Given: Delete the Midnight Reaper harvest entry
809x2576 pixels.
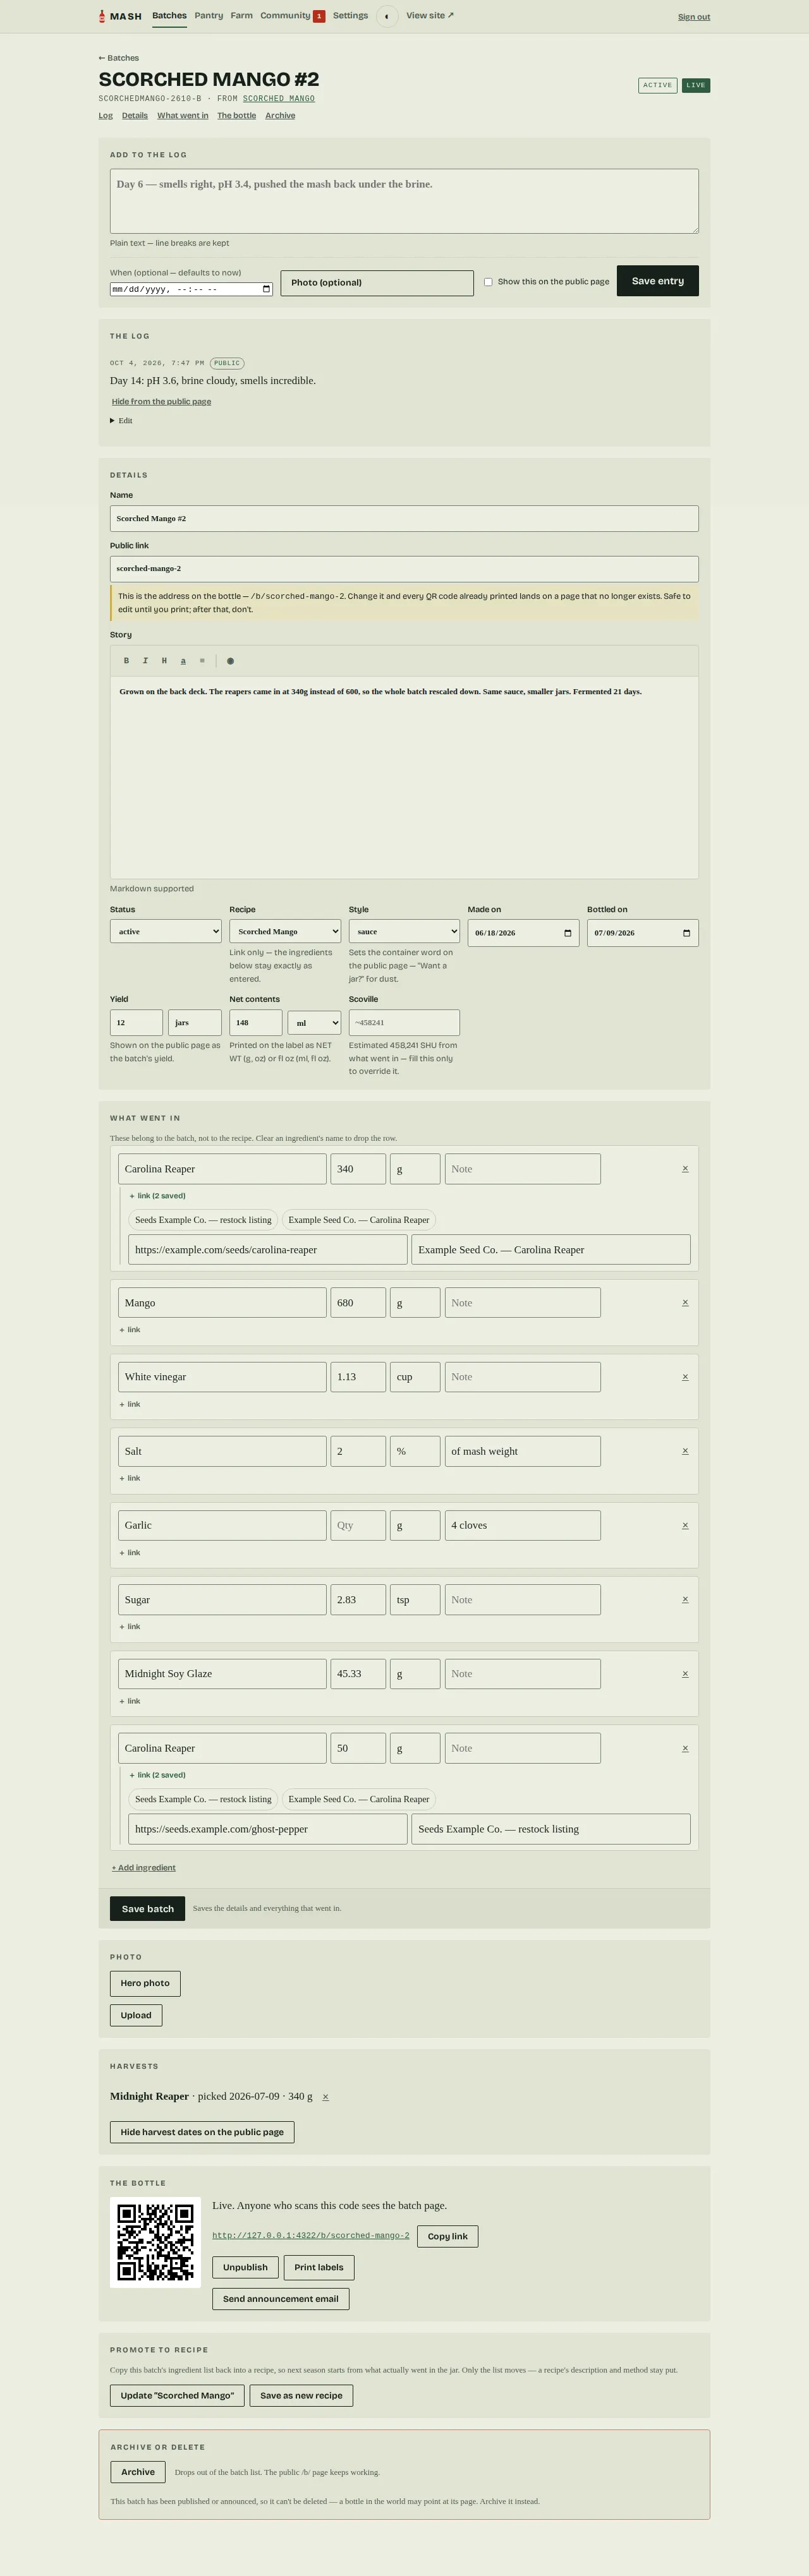Looking at the screenshot, I should coord(325,2096).
